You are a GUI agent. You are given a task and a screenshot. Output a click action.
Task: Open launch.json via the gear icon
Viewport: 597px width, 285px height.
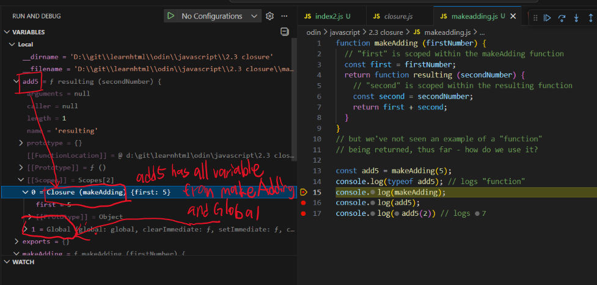click(x=269, y=16)
